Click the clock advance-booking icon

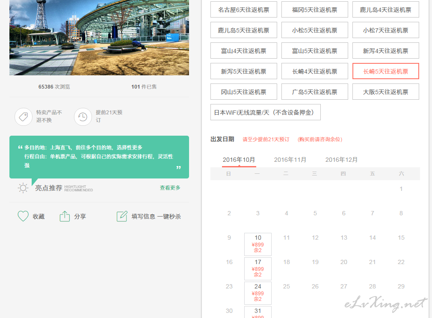click(83, 117)
